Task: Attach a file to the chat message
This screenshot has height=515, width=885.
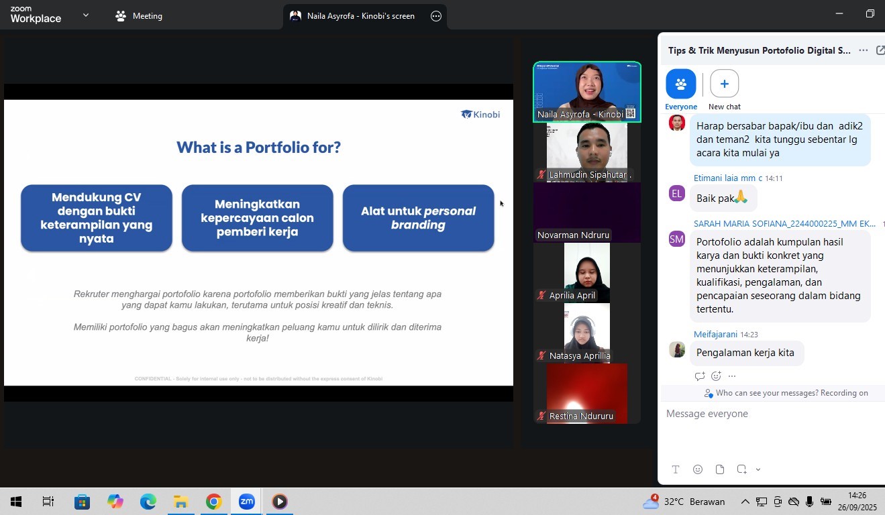Action: pos(720,469)
